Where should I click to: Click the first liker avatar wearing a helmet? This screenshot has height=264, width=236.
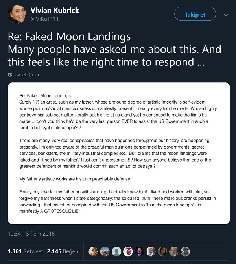(93, 251)
